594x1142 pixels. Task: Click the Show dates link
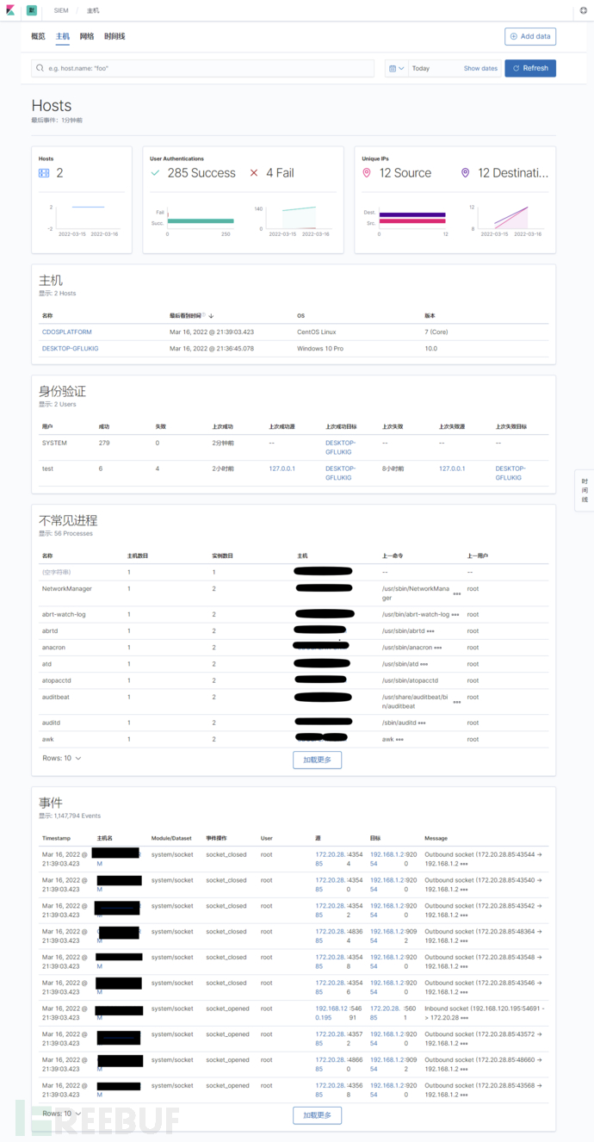click(480, 68)
